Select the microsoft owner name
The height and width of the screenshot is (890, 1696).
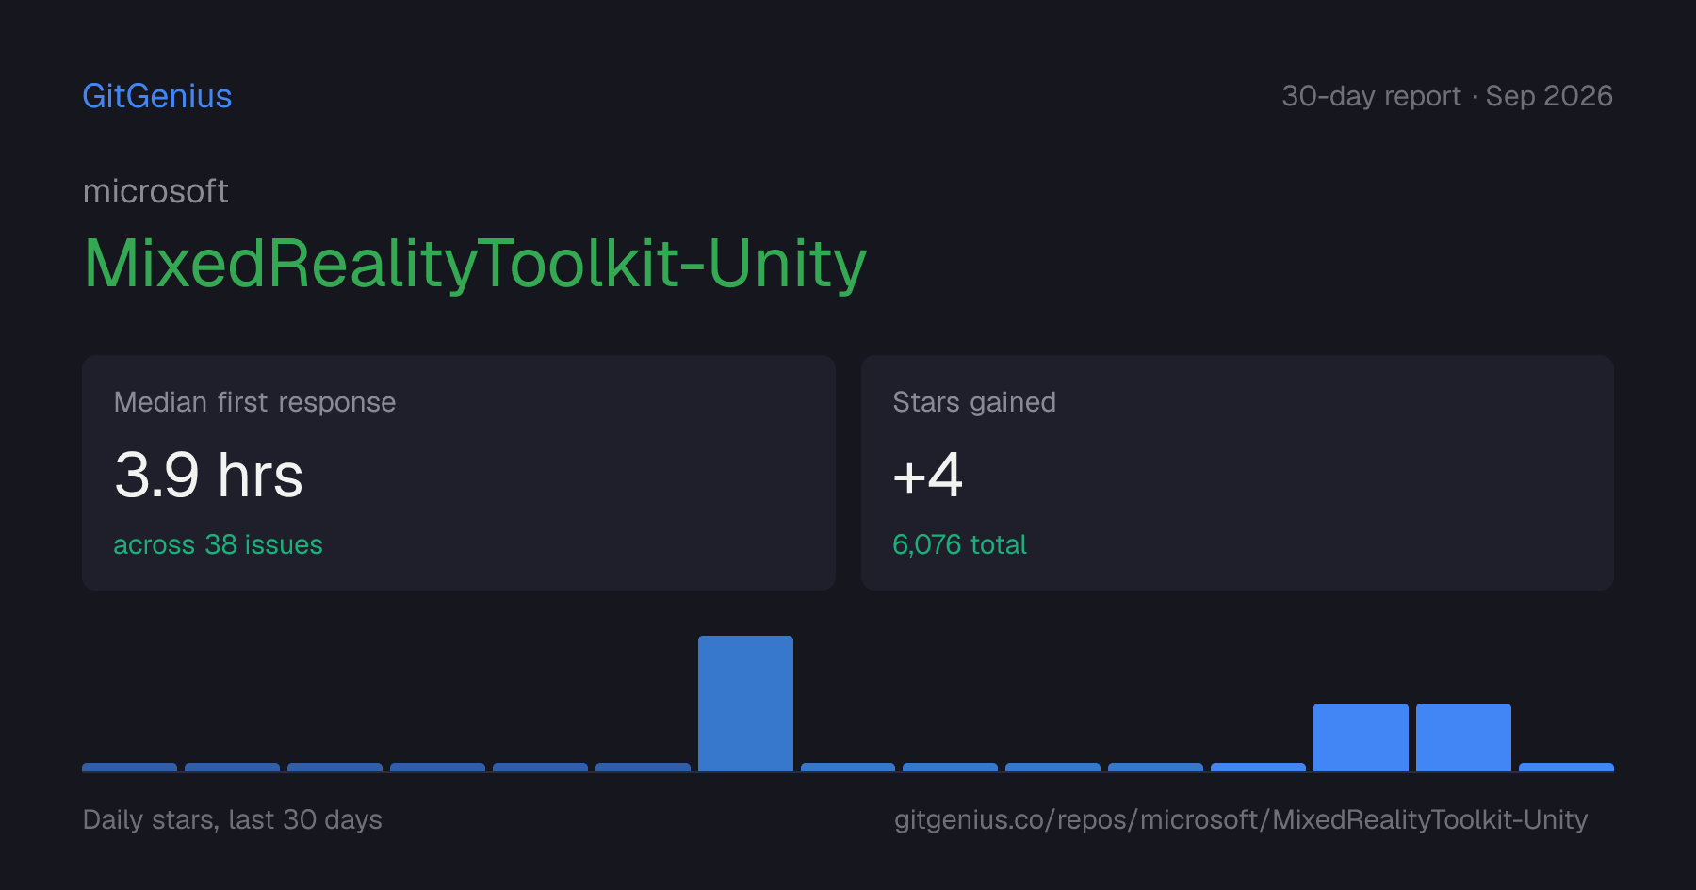(x=155, y=191)
